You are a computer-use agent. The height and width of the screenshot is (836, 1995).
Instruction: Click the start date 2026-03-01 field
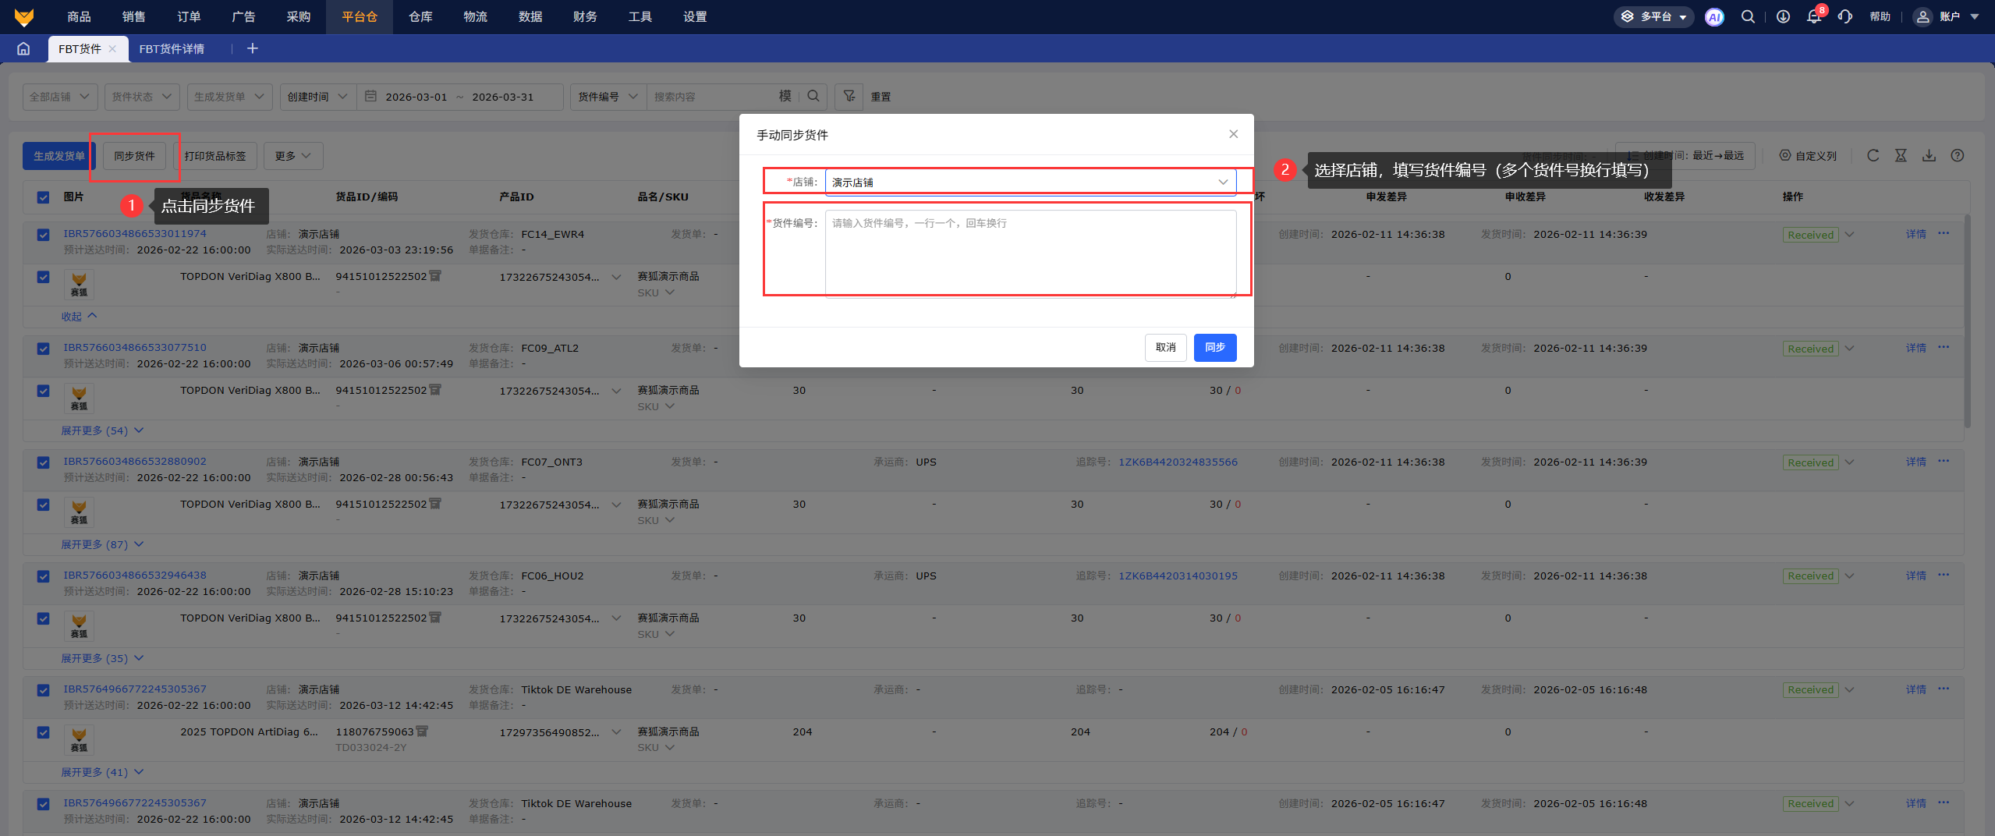(x=416, y=97)
